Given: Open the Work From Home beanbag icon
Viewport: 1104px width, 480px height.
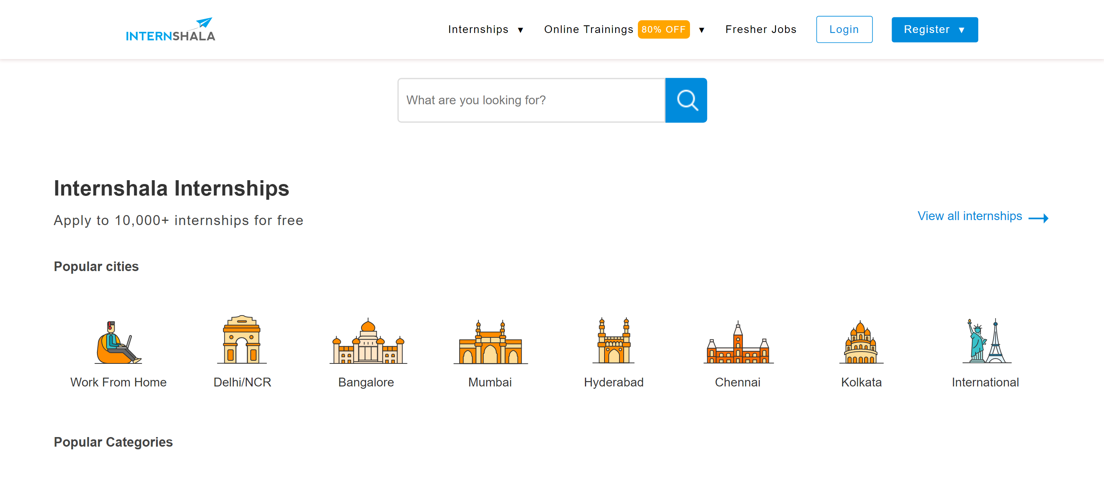Looking at the screenshot, I should pos(118,342).
